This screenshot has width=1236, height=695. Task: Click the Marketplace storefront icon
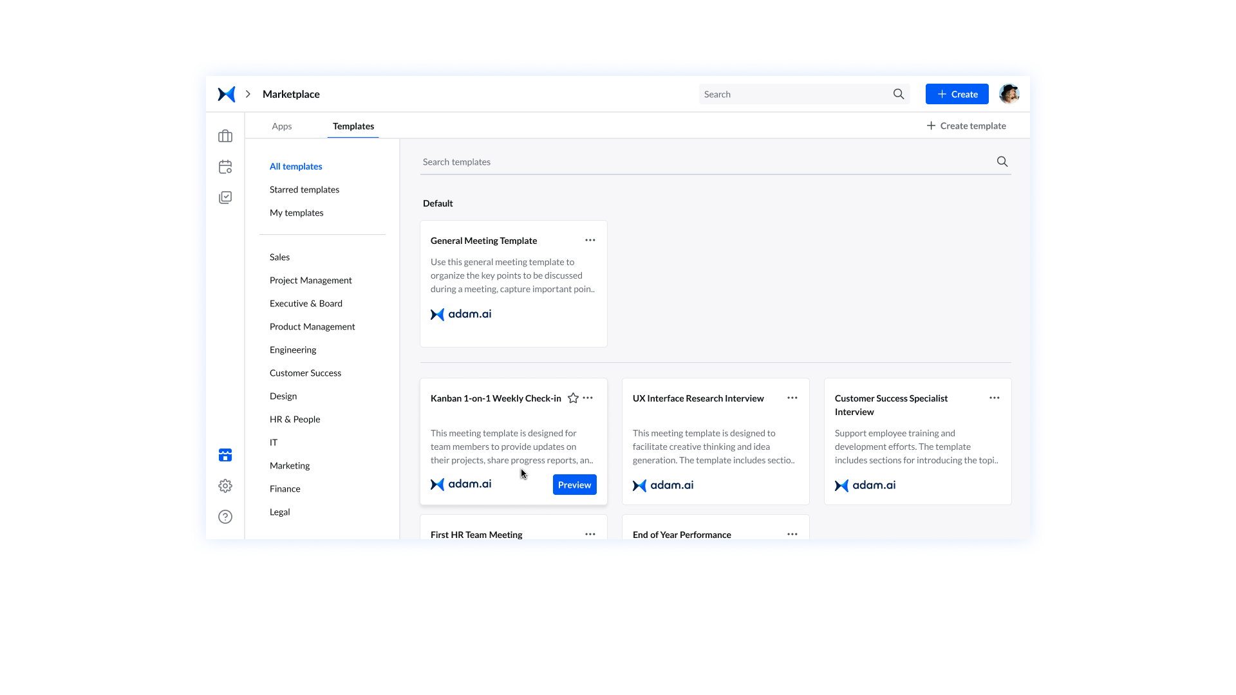(225, 455)
